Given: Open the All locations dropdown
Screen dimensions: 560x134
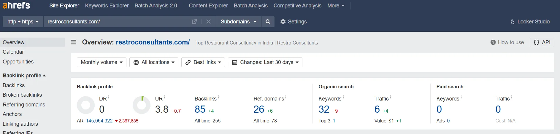Looking at the screenshot, I should (x=154, y=62).
